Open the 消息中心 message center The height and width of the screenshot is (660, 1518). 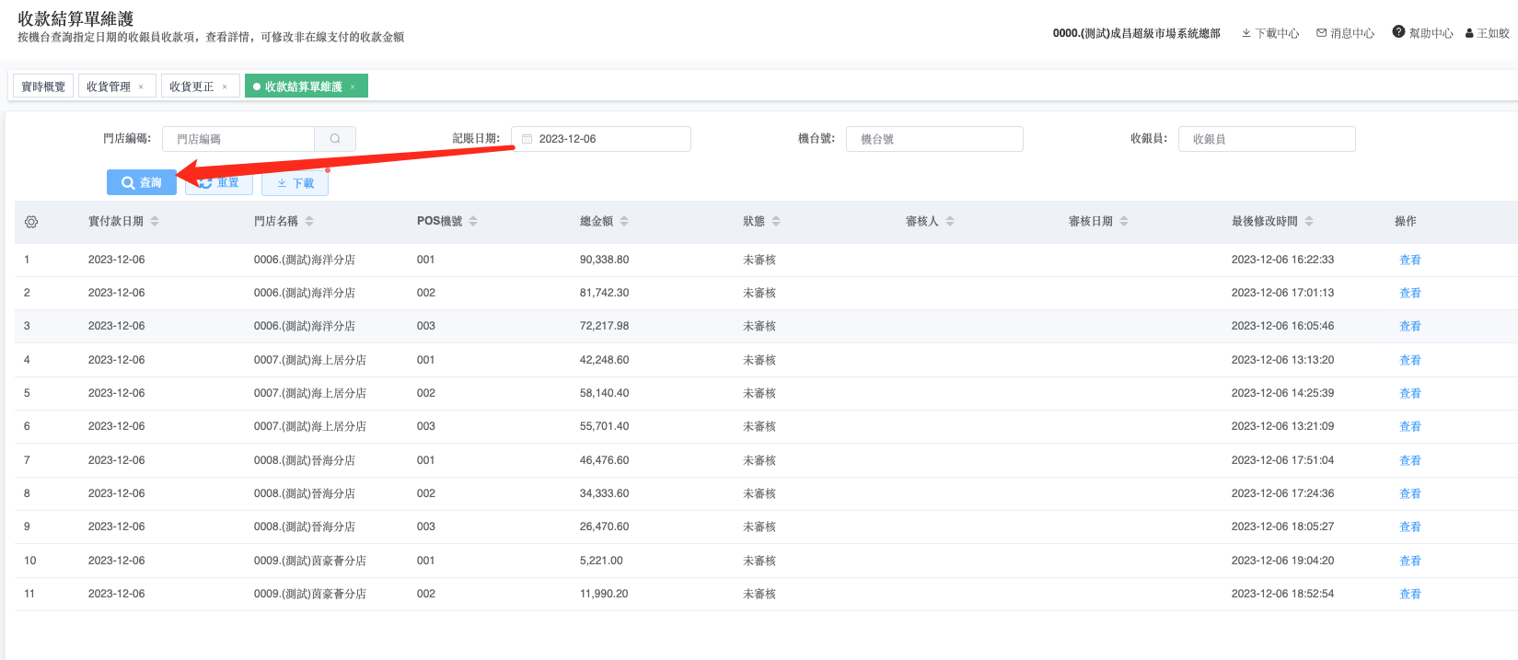coord(1345,33)
